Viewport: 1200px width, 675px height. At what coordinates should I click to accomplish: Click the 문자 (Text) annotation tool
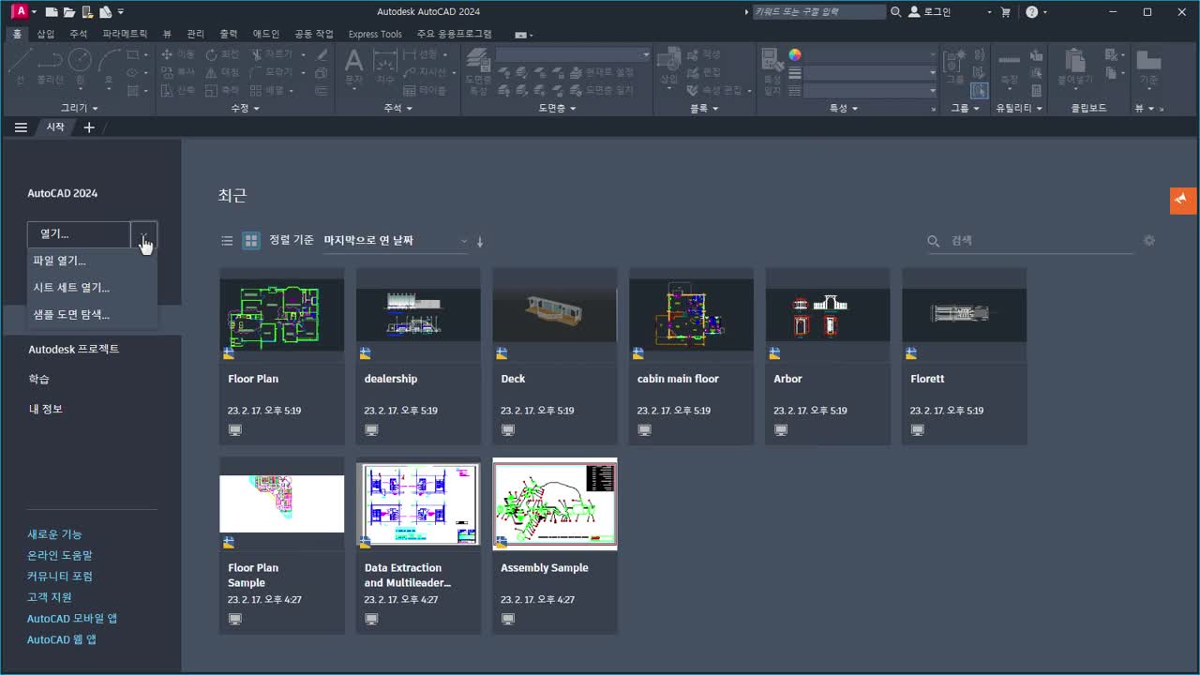(x=353, y=66)
